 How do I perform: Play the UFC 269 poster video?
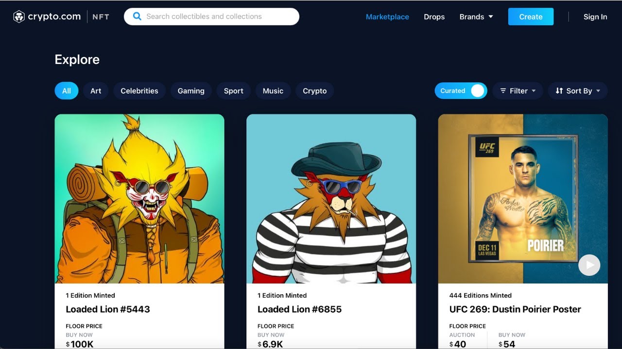tap(589, 265)
